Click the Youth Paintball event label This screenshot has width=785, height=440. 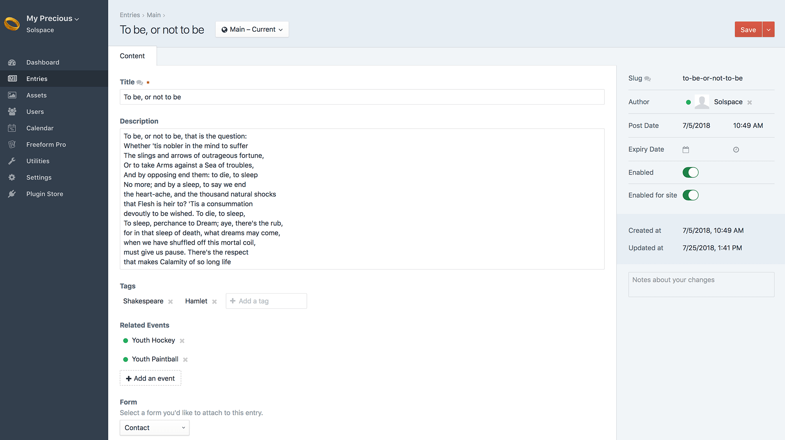[x=155, y=359]
